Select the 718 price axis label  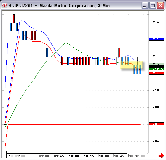[156, 22]
